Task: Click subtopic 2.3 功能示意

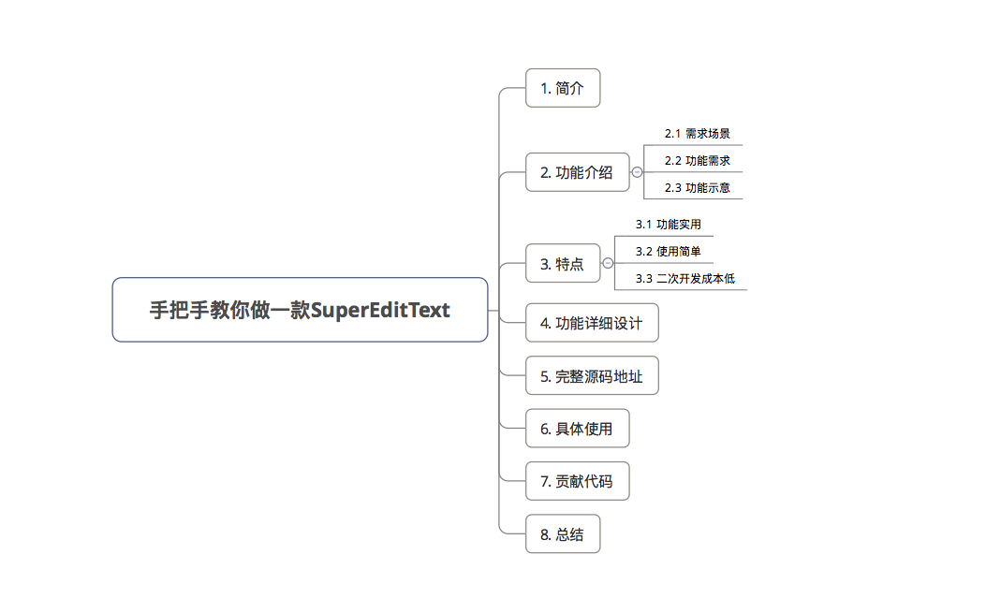Action: coord(697,188)
